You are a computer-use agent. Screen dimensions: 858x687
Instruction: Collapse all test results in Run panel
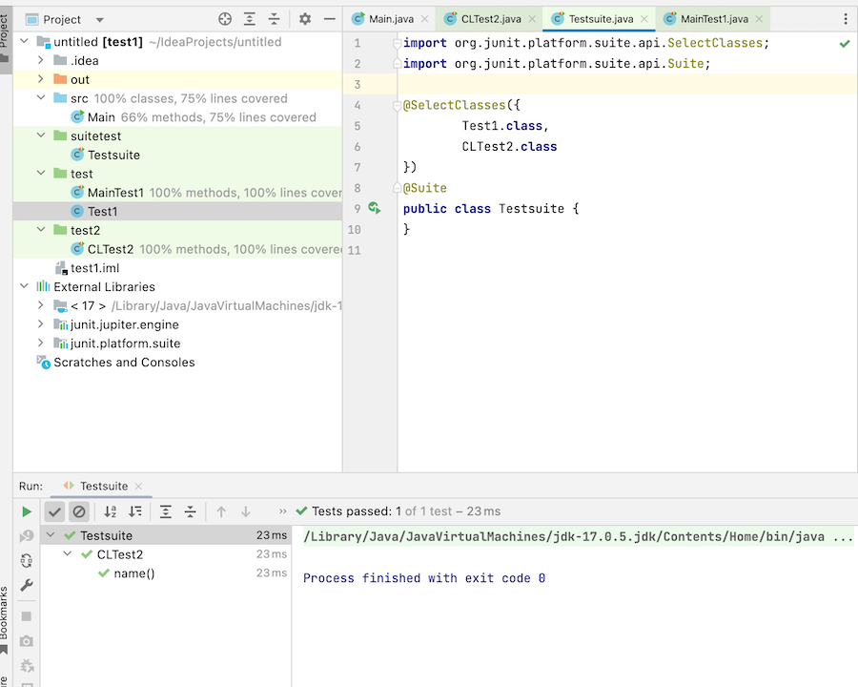(190, 511)
